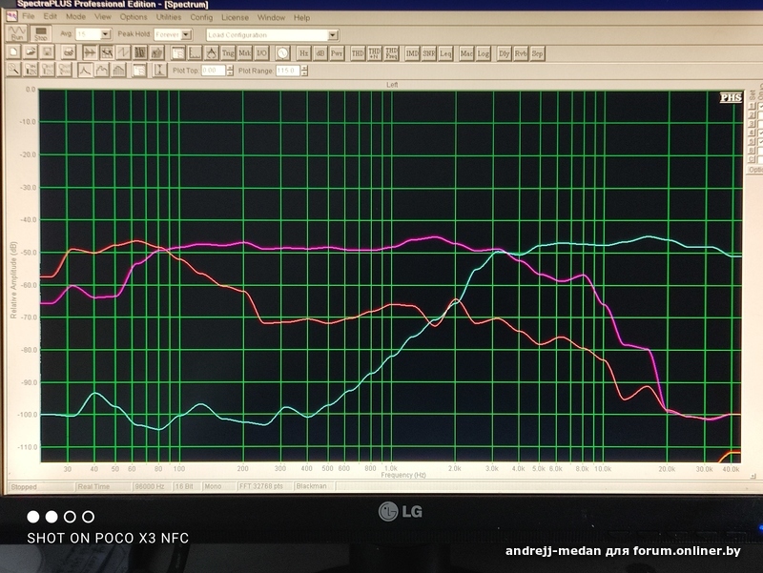Open the THD Freq utility button

(x=391, y=53)
